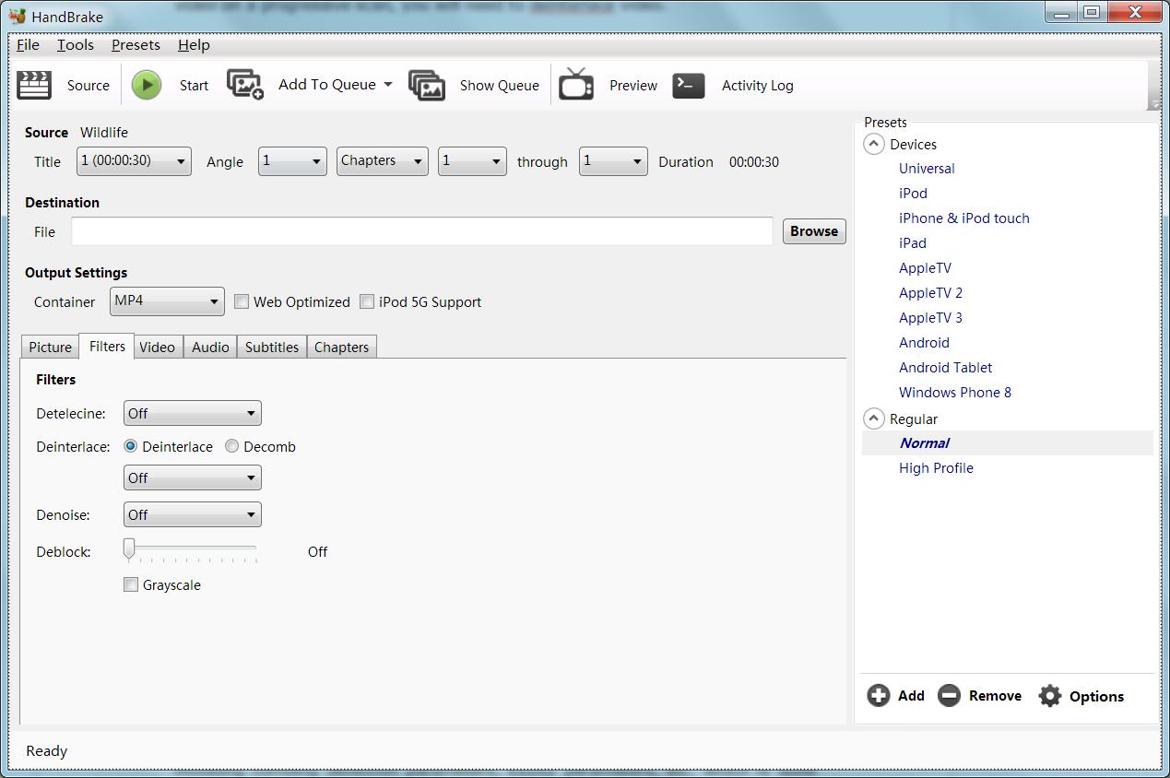Image resolution: width=1170 pixels, height=778 pixels.
Task: Select the iPhone & iPod touch preset
Action: point(964,218)
